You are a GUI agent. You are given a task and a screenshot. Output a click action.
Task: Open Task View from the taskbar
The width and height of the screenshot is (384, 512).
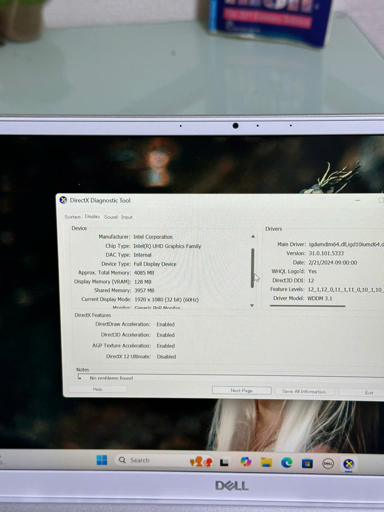[x=224, y=463]
